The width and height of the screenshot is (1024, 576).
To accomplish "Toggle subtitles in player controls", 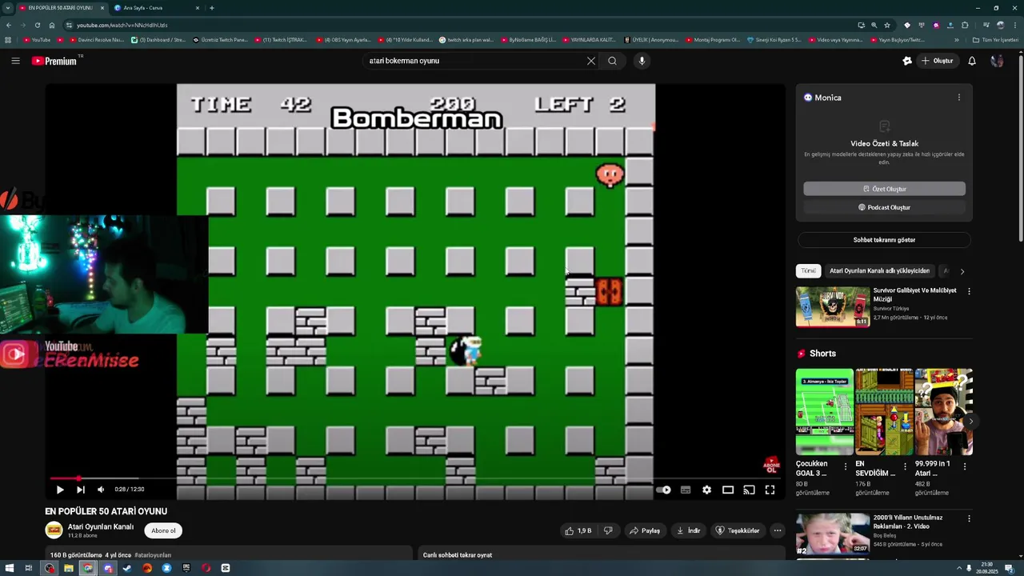I will click(x=686, y=490).
